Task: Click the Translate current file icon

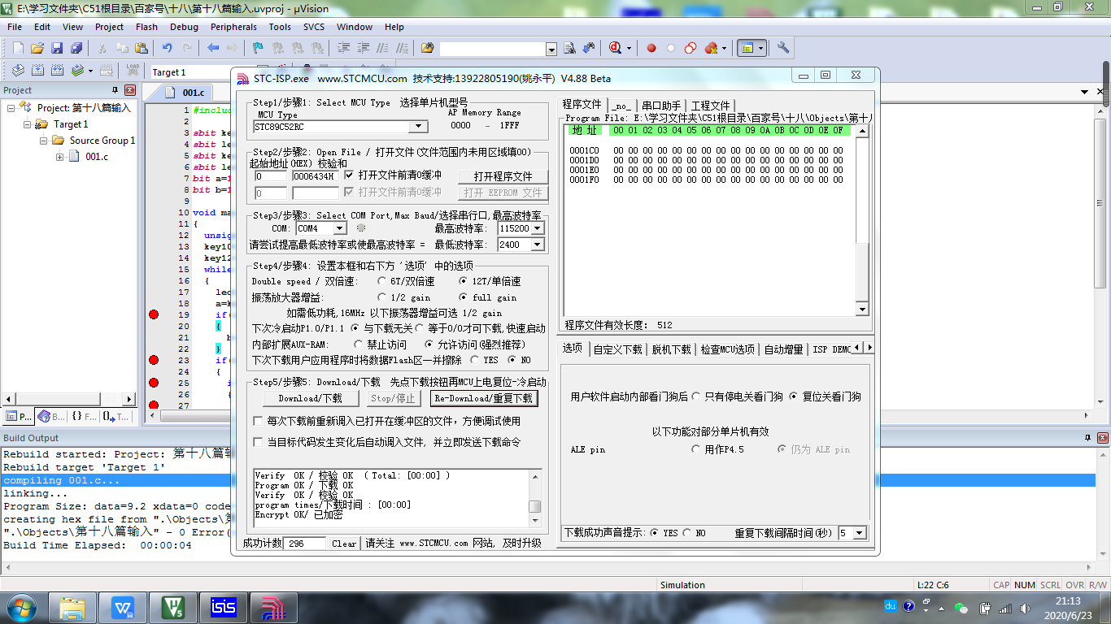Action: 18,71
